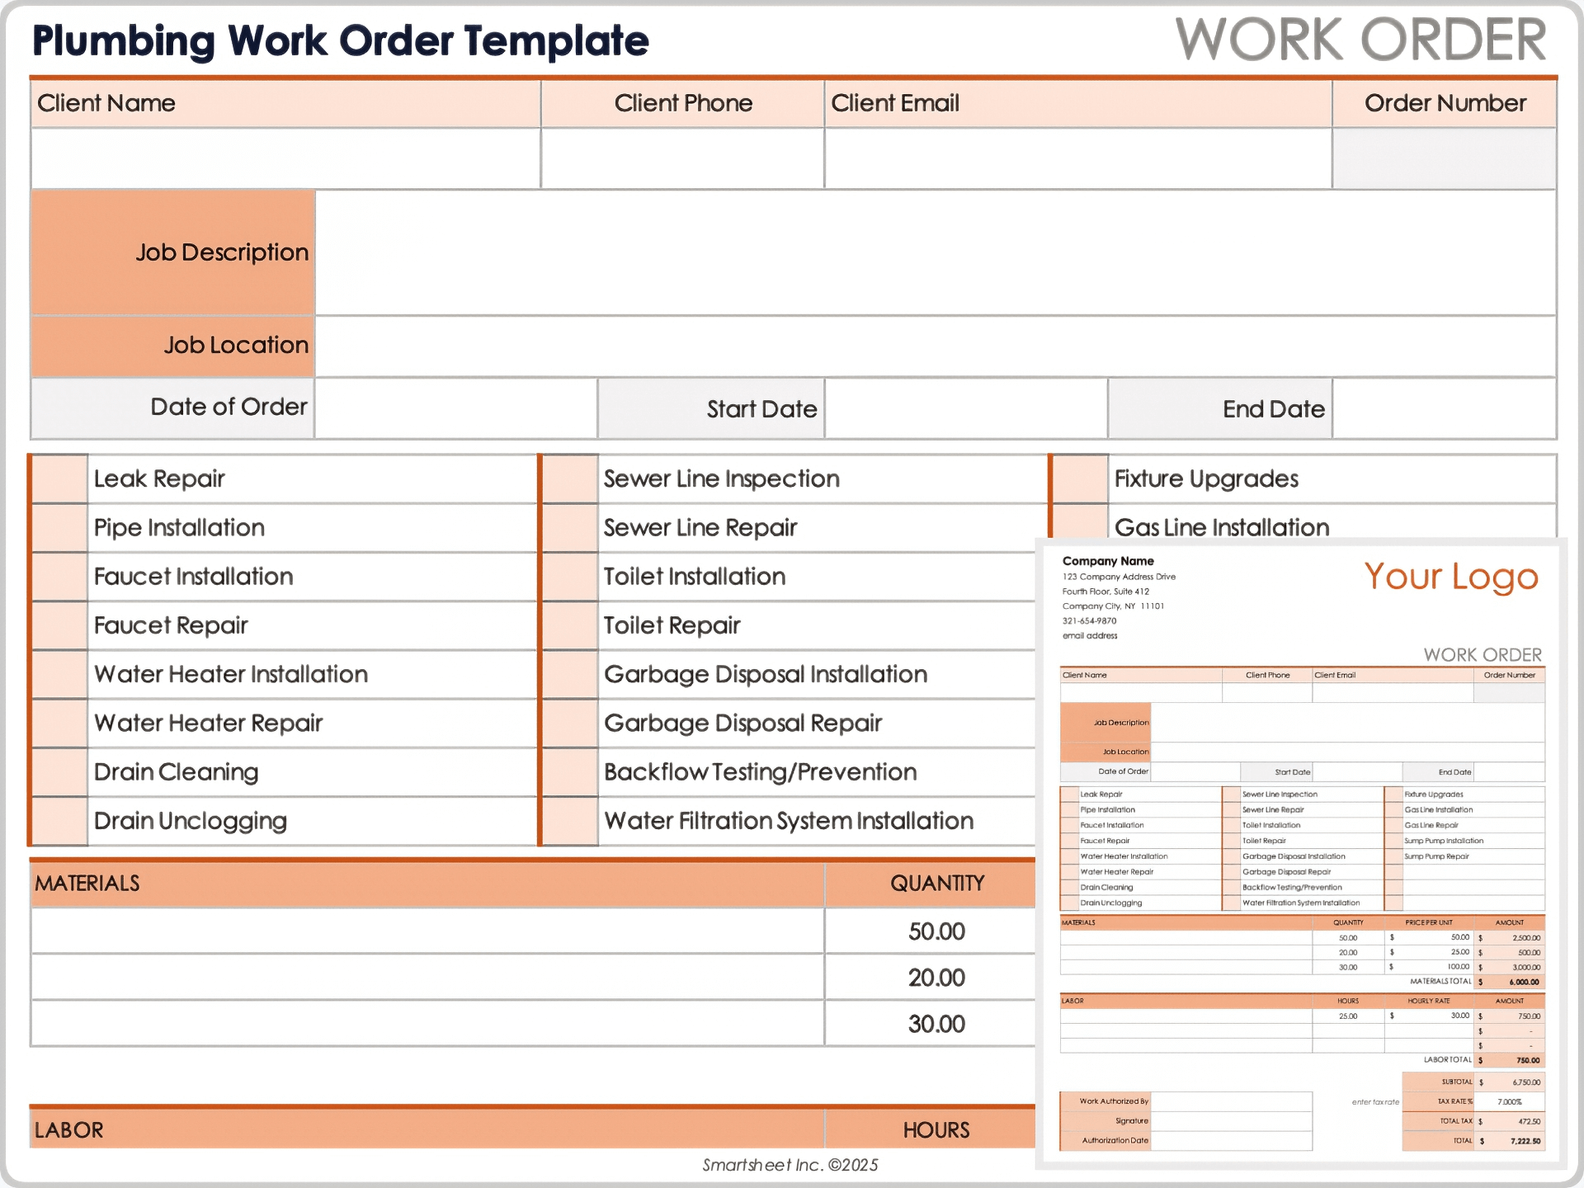Tick the Fixture Upgrades checkbox
This screenshot has width=1584, height=1188.
point(1081,479)
